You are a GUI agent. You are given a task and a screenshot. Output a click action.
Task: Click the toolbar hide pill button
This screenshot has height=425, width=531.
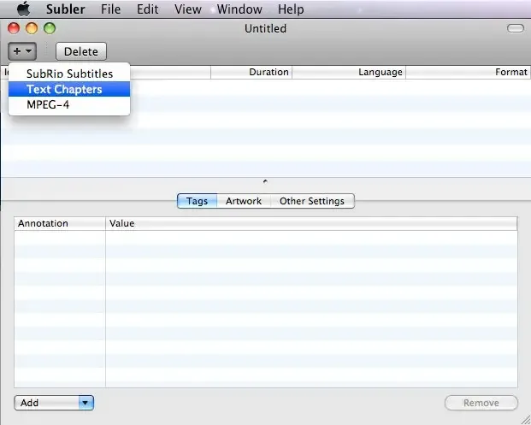click(516, 28)
